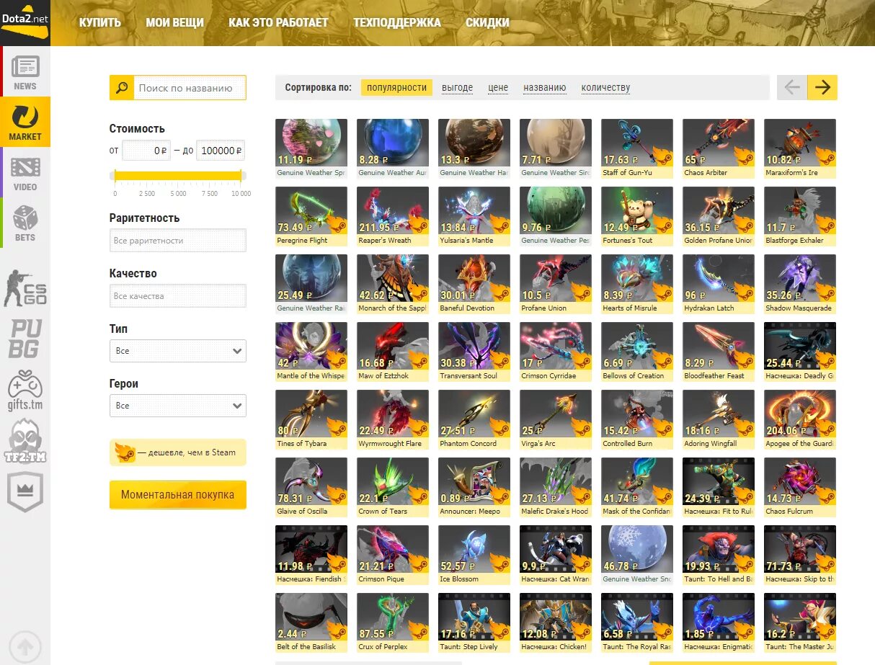Open the СКИДКИ menu
The height and width of the screenshot is (665, 875).
[x=487, y=22]
